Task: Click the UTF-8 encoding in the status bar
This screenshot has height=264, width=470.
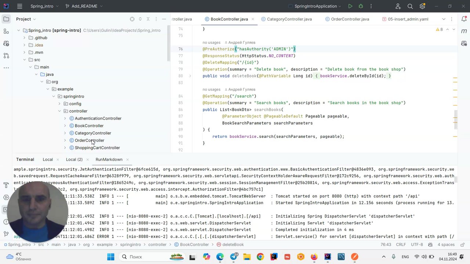Action: coord(417,245)
